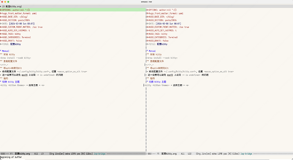The height and width of the screenshot is (160, 293).
Task: Click lsp-bridge in the left mode line
Action: pyautogui.click(x=100, y=154)
